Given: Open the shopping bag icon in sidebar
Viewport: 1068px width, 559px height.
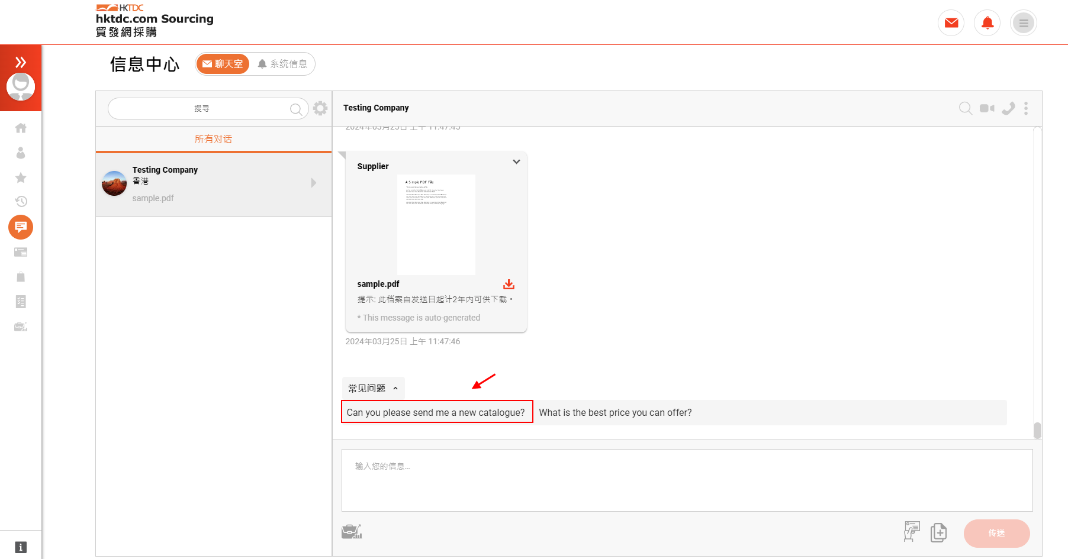Looking at the screenshot, I should [21, 277].
